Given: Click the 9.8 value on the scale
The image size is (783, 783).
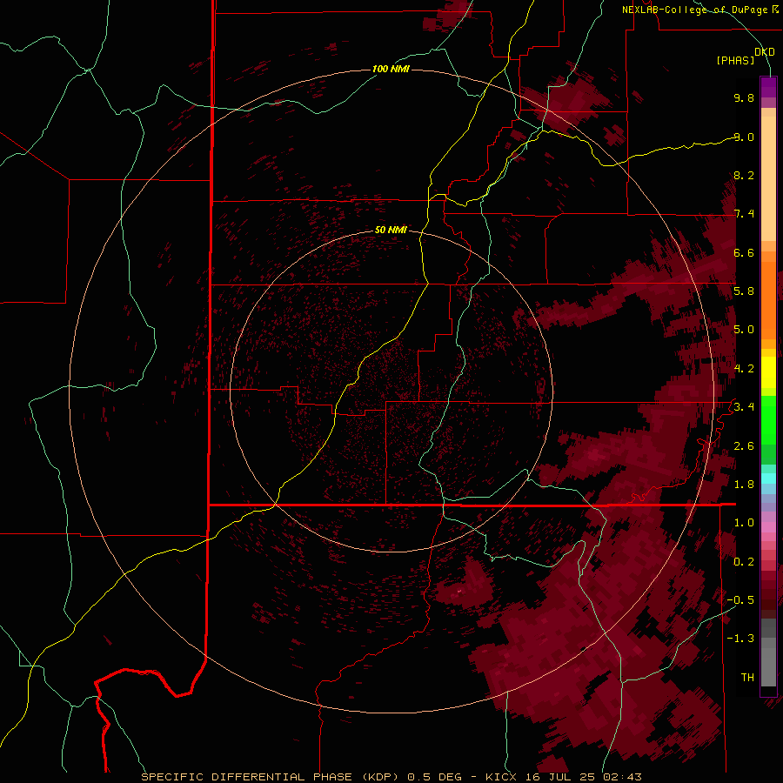Looking at the screenshot, I should tap(744, 97).
